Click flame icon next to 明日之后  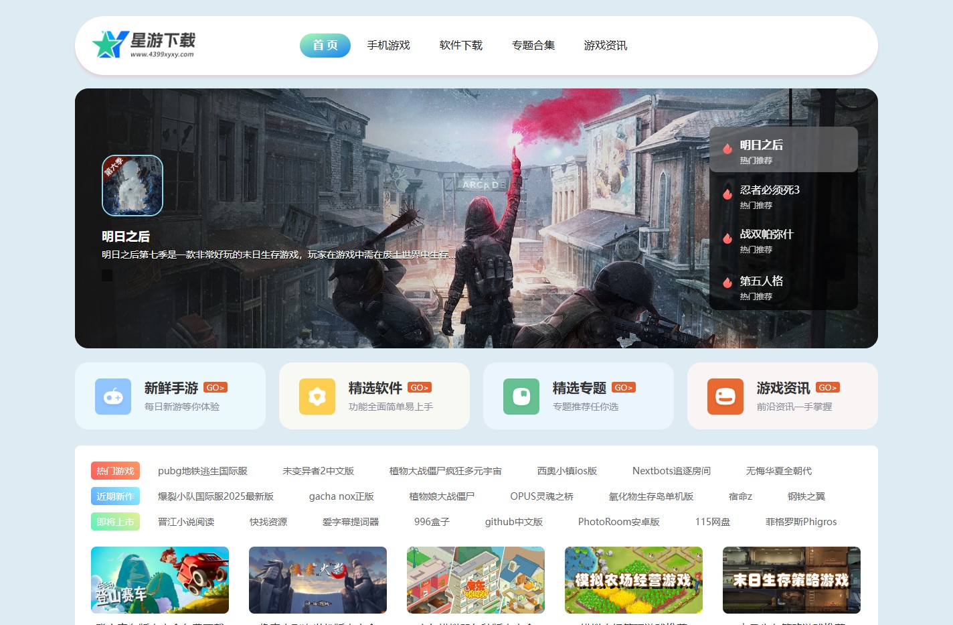point(727,149)
